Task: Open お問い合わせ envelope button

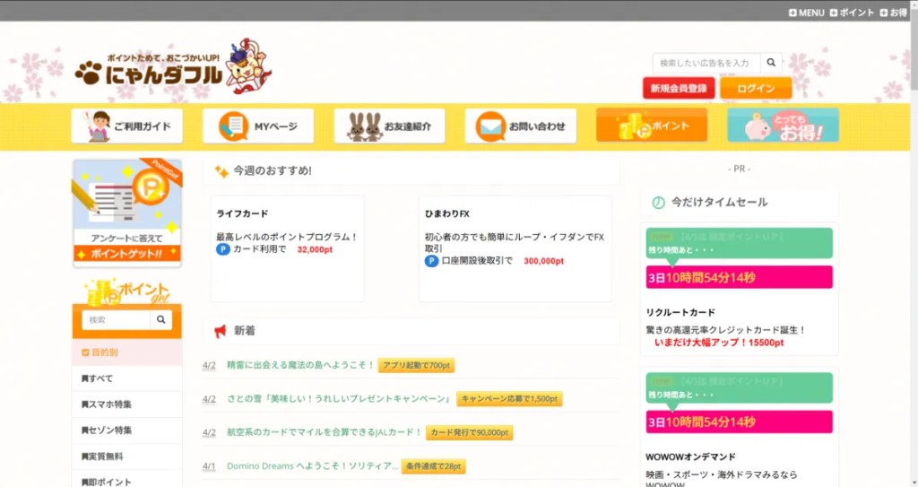Action: (x=521, y=126)
